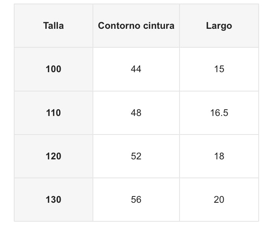This screenshot has width=276, height=228.
Task: Select the size 130 row label
Action: point(54,200)
